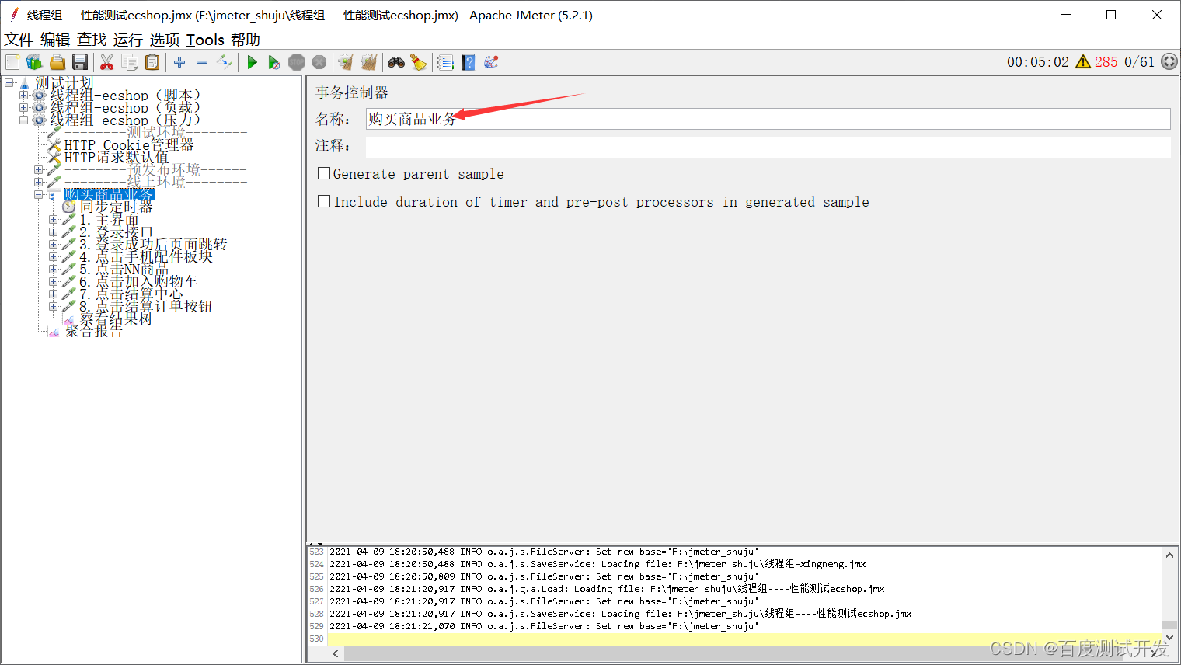The image size is (1181, 665).
Task: Select 同步定时器 in tree
Action: pos(117,207)
